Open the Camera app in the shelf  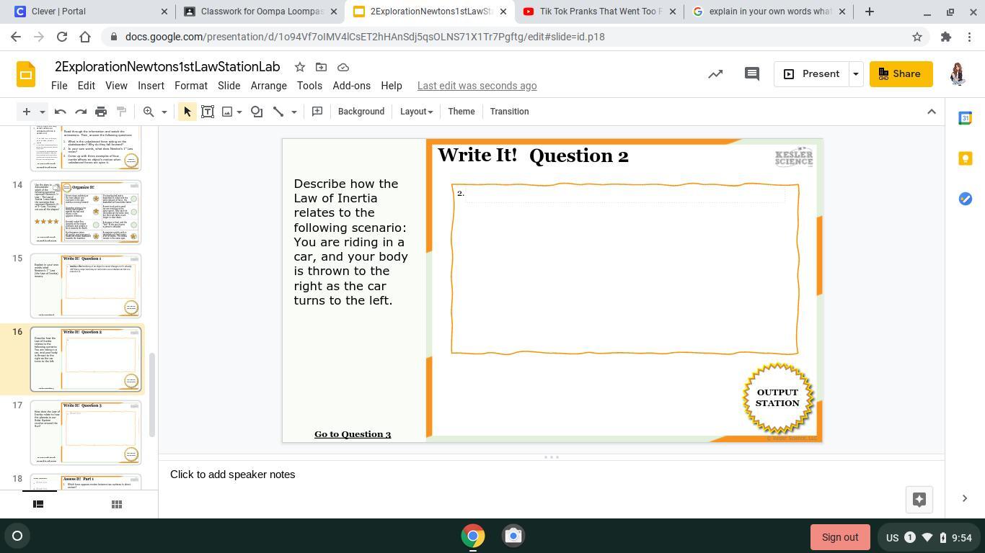tap(513, 536)
